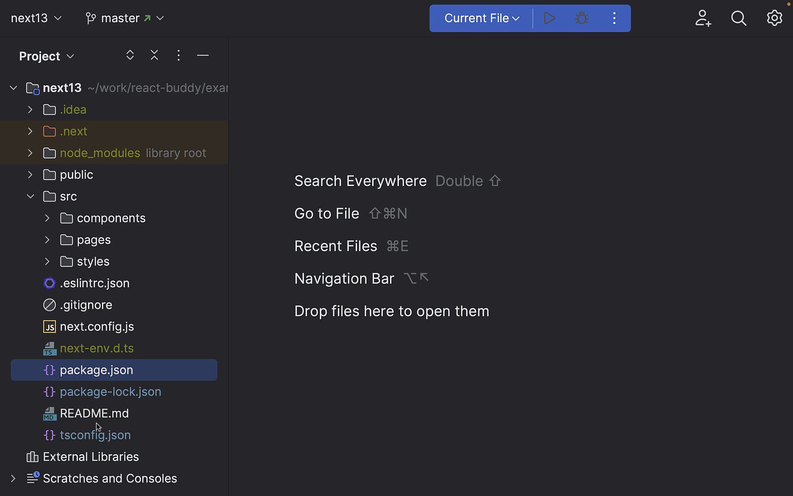Open Code With Me collaboration icon

(703, 18)
